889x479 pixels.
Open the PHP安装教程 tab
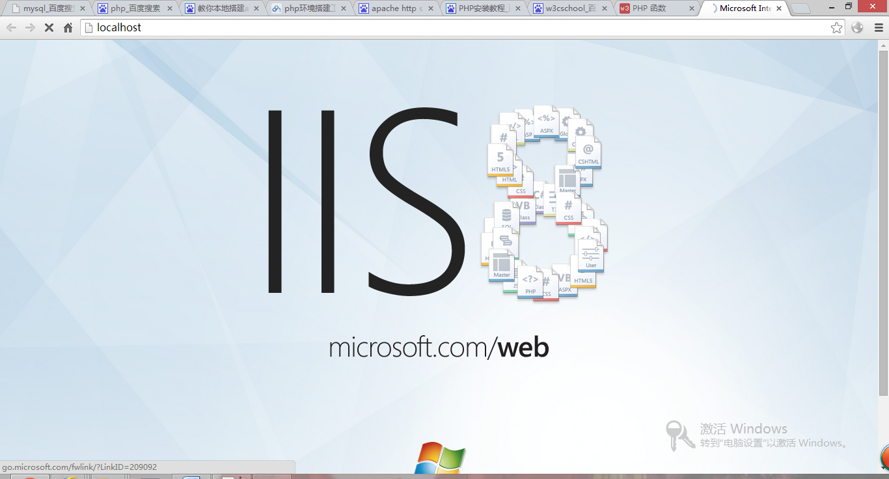click(484, 8)
